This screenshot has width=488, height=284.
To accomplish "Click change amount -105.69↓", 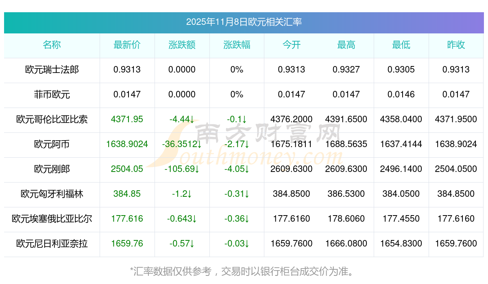I will tap(182, 169).
